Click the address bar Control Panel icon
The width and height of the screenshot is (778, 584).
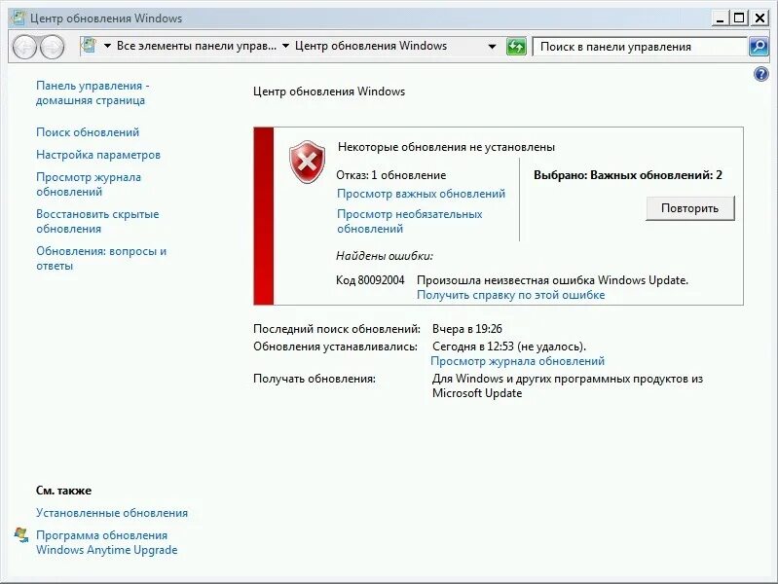pyautogui.click(x=90, y=46)
